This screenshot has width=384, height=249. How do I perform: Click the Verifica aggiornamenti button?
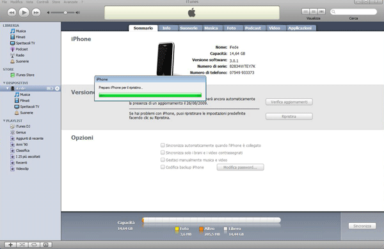click(x=289, y=102)
